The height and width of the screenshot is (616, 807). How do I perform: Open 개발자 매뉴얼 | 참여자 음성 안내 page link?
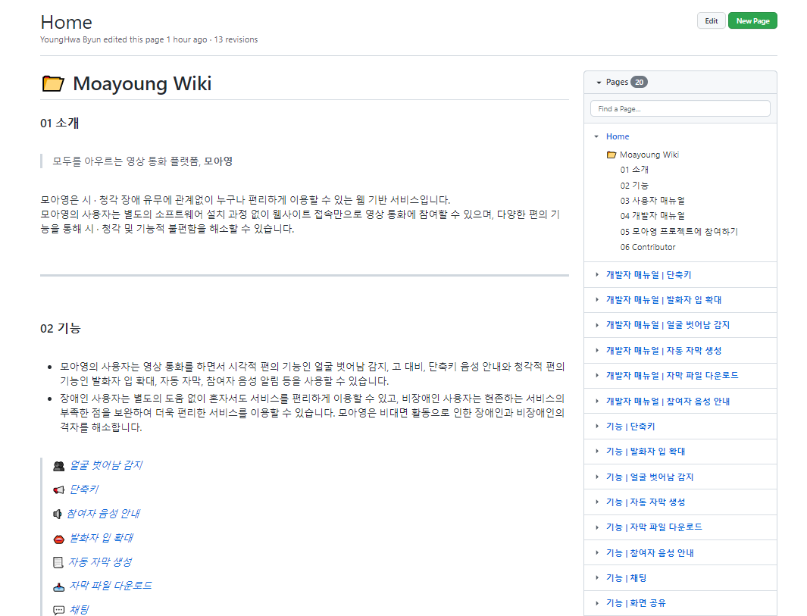coord(668,401)
